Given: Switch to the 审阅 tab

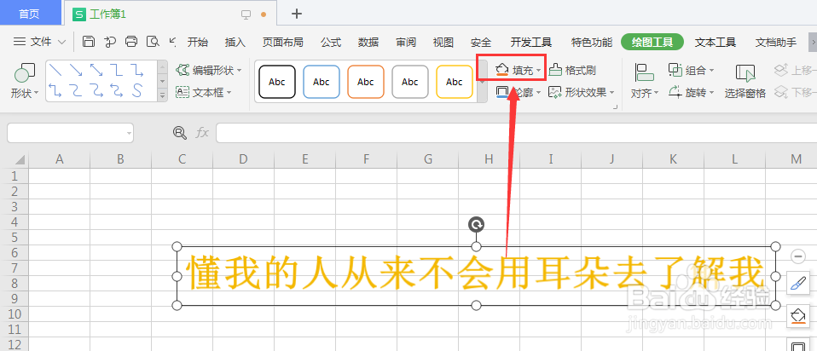Looking at the screenshot, I should pos(406,43).
